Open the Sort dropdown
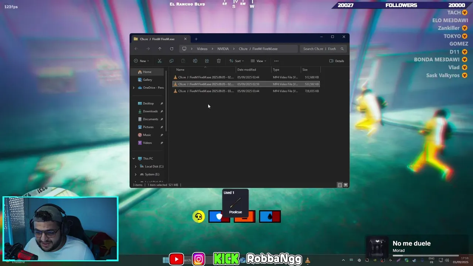This screenshot has width=473, height=266. pos(236,61)
